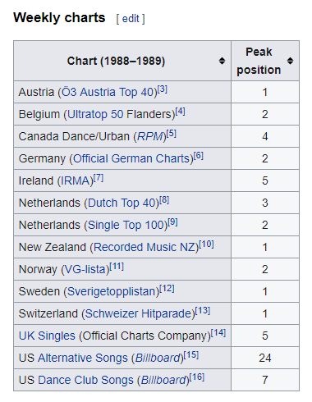The image size is (312, 402).
Task: Visit the IRMA link
Action: (x=75, y=180)
